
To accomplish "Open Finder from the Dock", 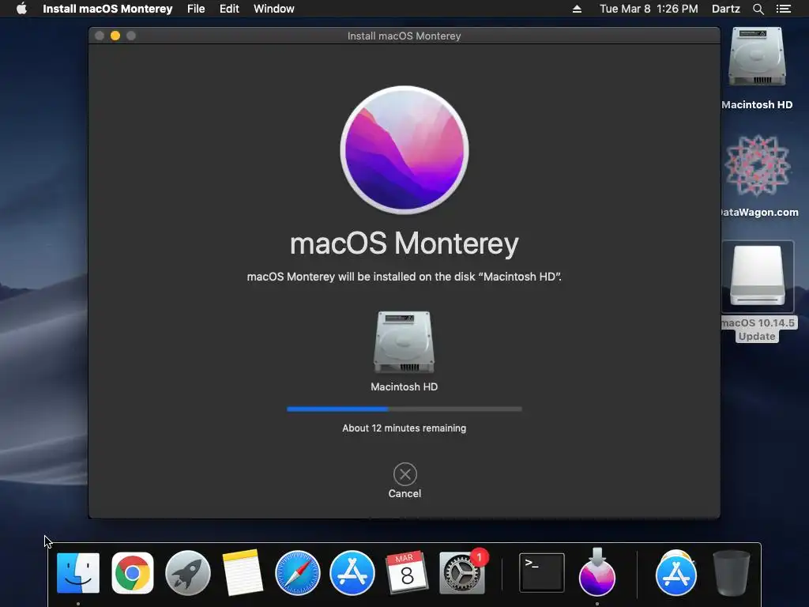I will point(78,573).
